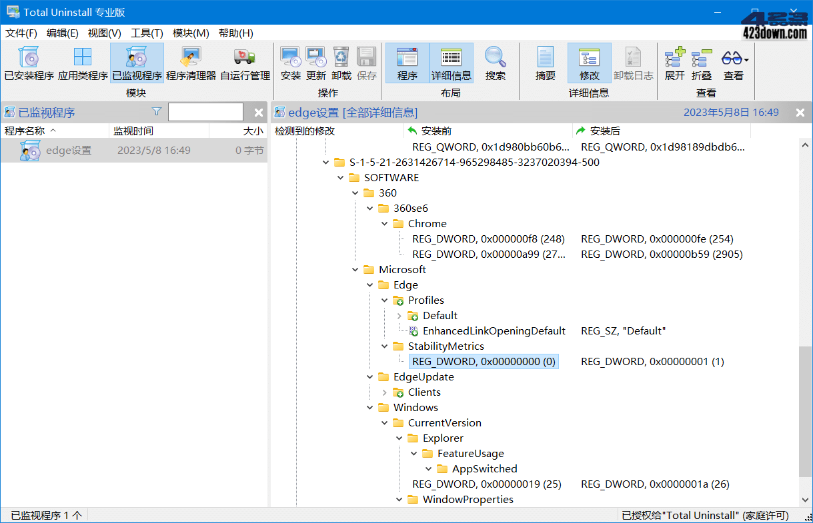
Task: Toggle the 详细信息 layout panel
Action: coord(451,64)
